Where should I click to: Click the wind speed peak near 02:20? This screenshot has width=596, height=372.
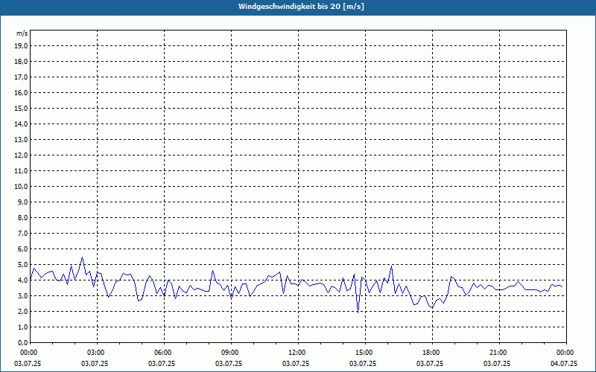(82, 257)
